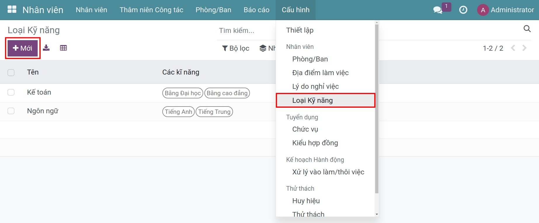539x223 pixels.
Task: Click the download/export records icon
Action: [46, 48]
